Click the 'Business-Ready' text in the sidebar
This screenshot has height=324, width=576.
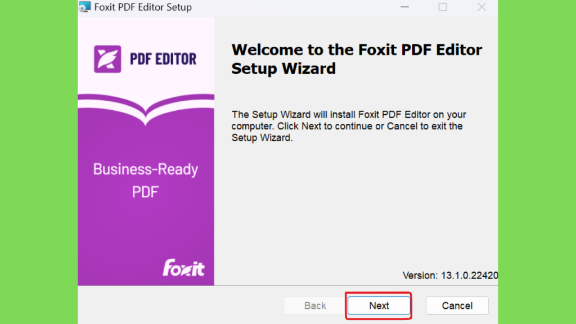point(146,169)
